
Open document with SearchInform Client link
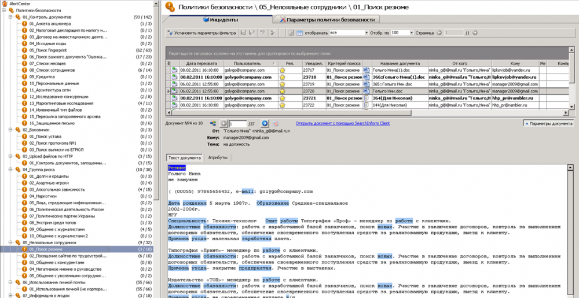pyautogui.click(x=343, y=123)
